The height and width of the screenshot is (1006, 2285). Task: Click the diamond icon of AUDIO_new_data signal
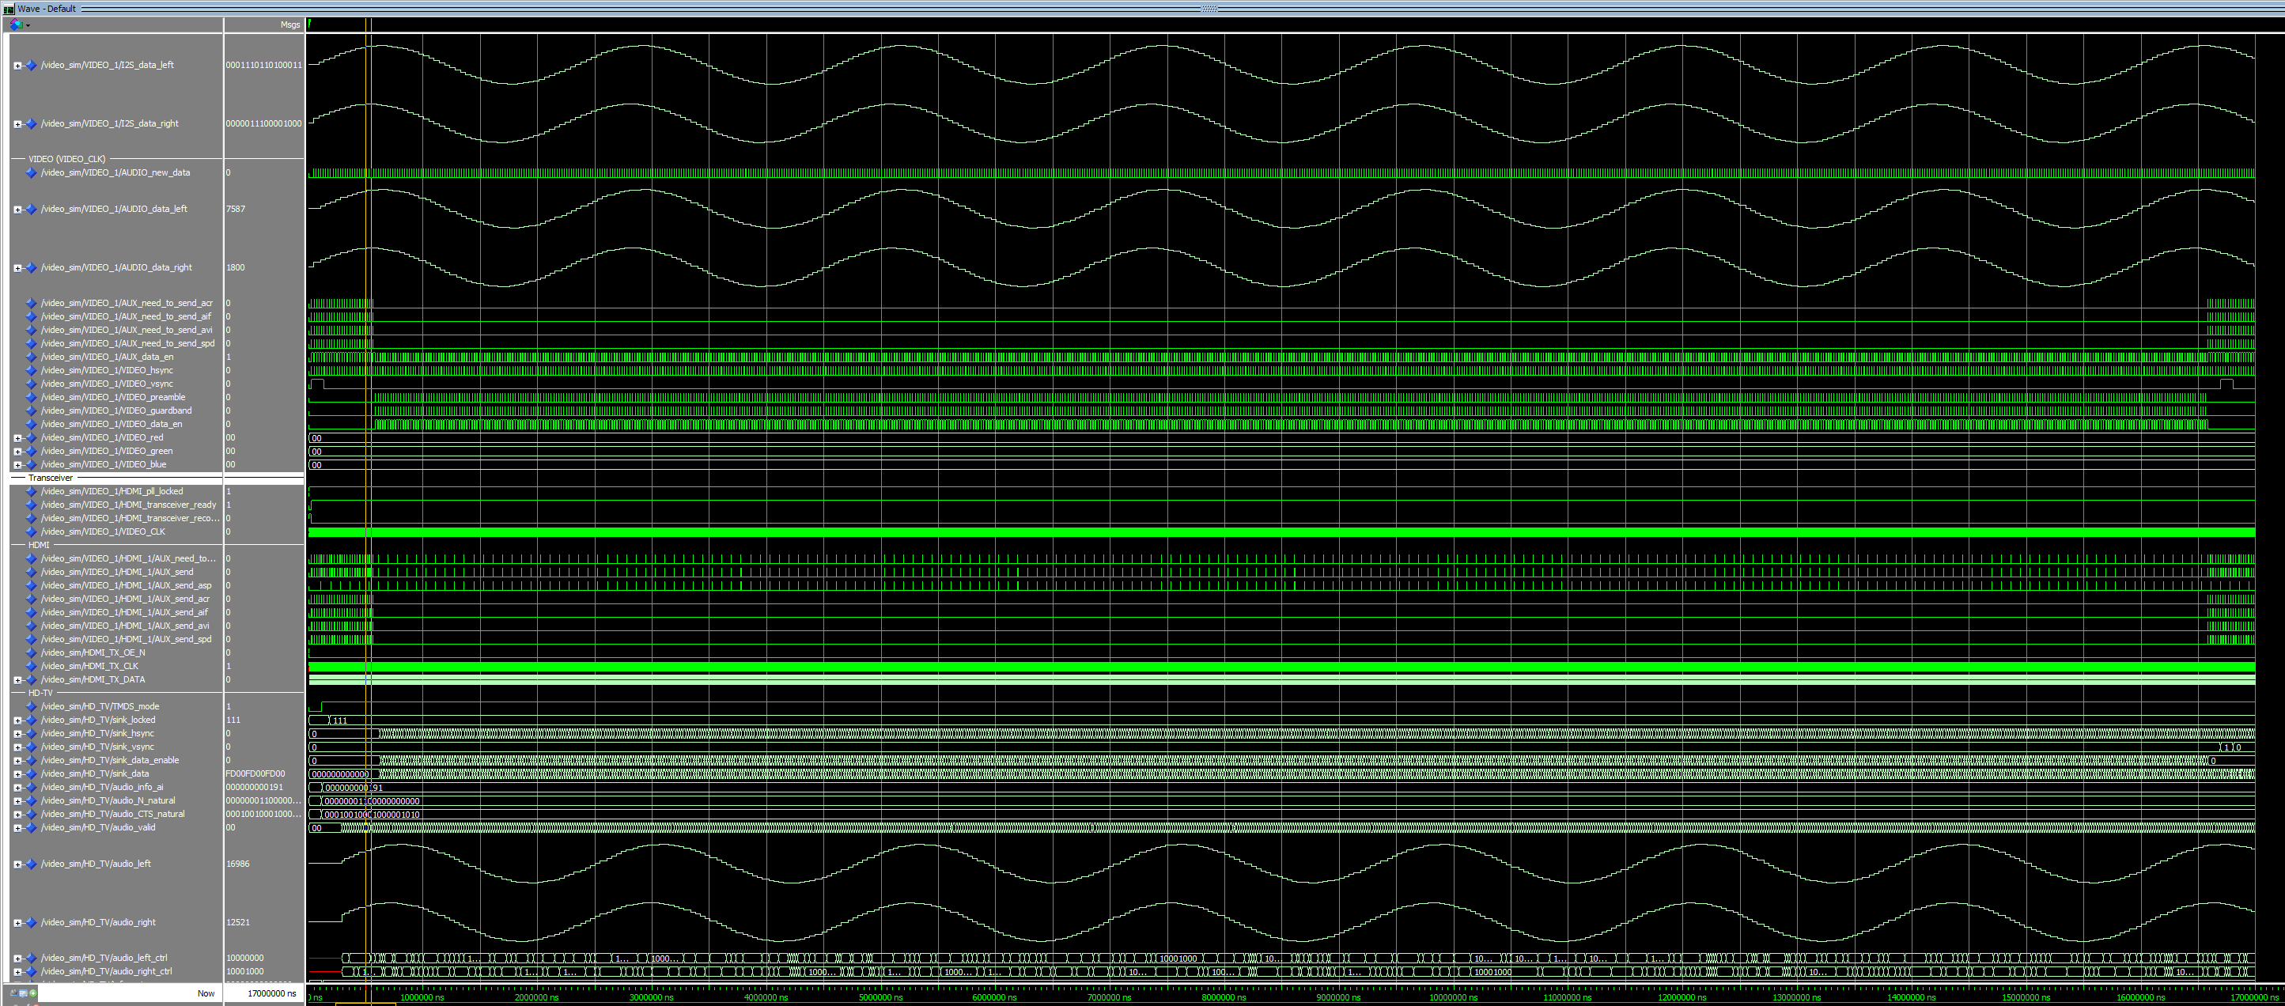click(x=31, y=173)
